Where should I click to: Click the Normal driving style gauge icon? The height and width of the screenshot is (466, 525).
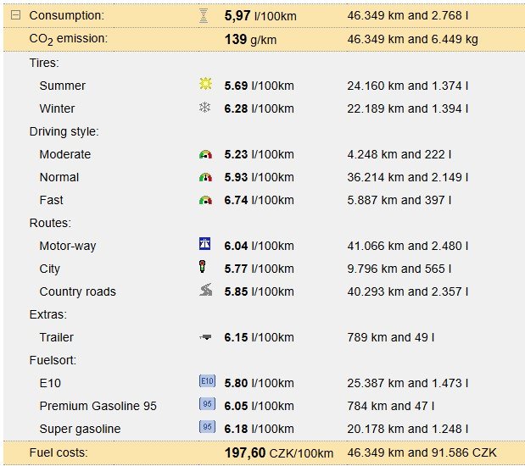[205, 177]
